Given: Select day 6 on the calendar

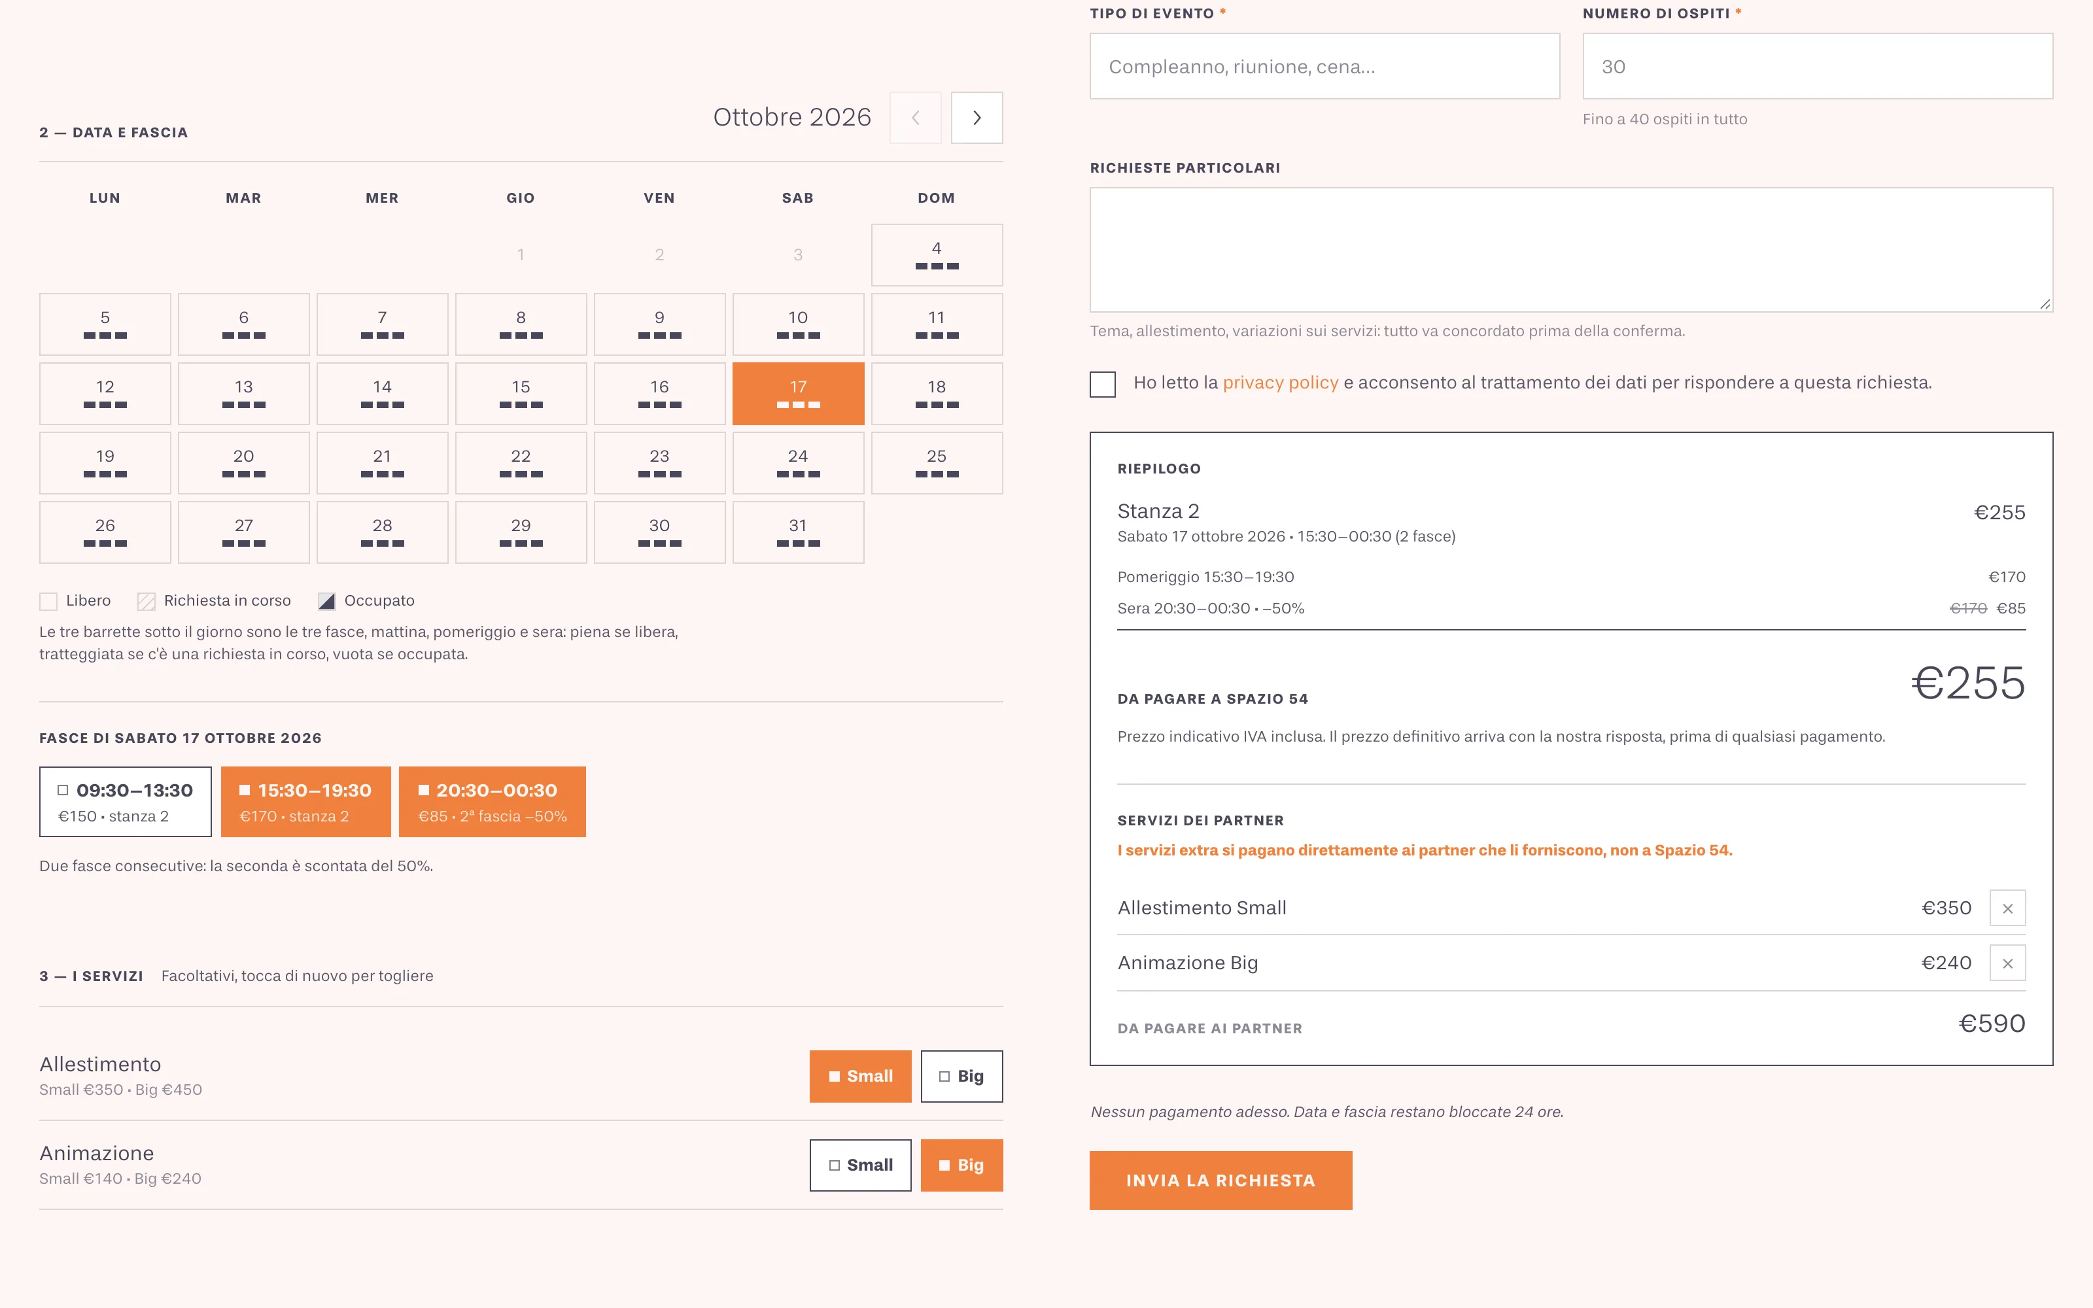Looking at the screenshot, I should tap(244, 324).
